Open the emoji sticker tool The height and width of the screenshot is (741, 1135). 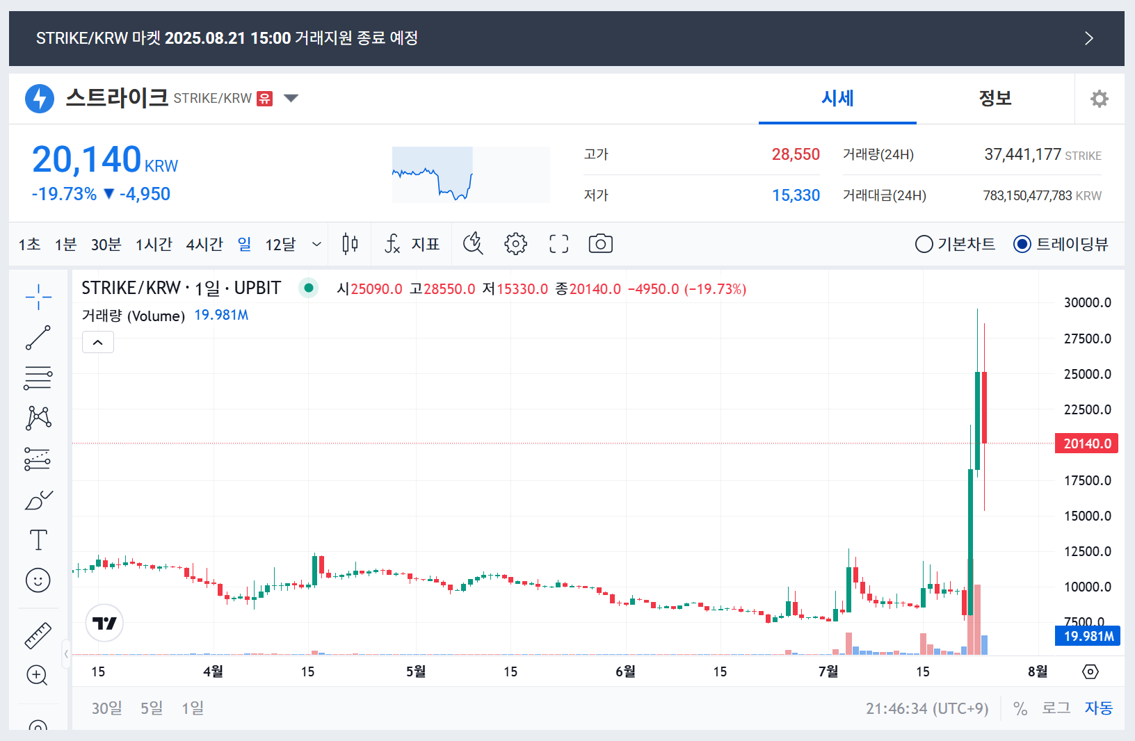(x=38, y=580)
